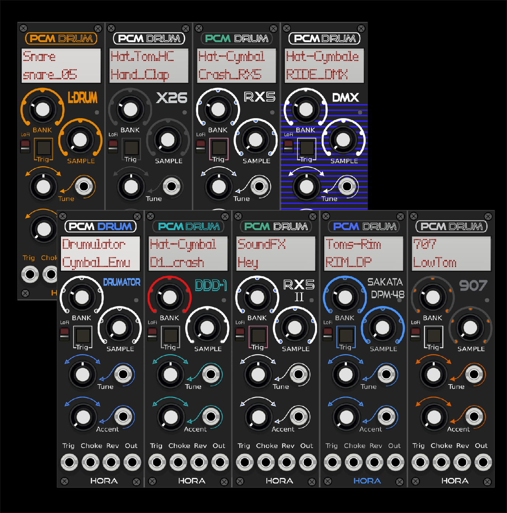507x513 pixels.
Task: Click the DDD-1 model label
Action: pos(211,285)
